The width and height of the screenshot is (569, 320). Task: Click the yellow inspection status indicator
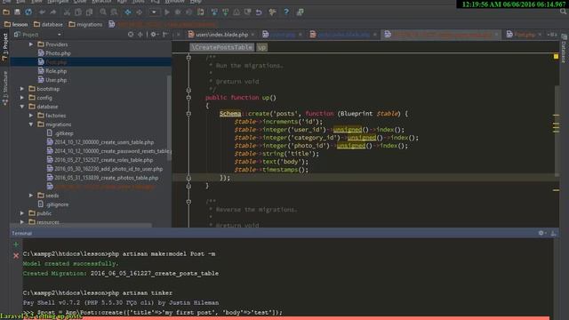[x=556, y=57]
